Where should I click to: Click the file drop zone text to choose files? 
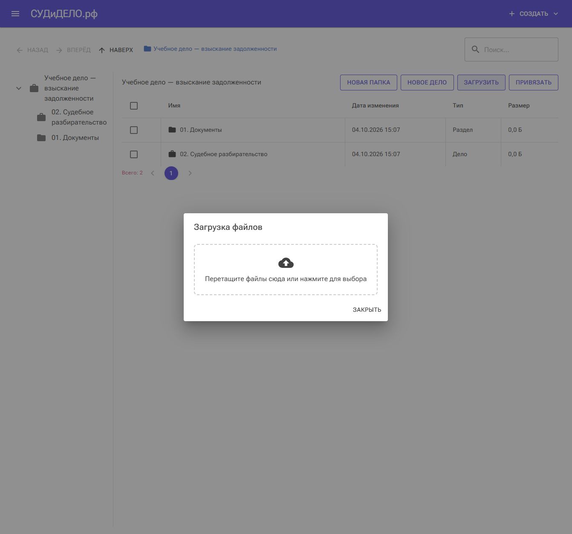(x=286, y=279)
